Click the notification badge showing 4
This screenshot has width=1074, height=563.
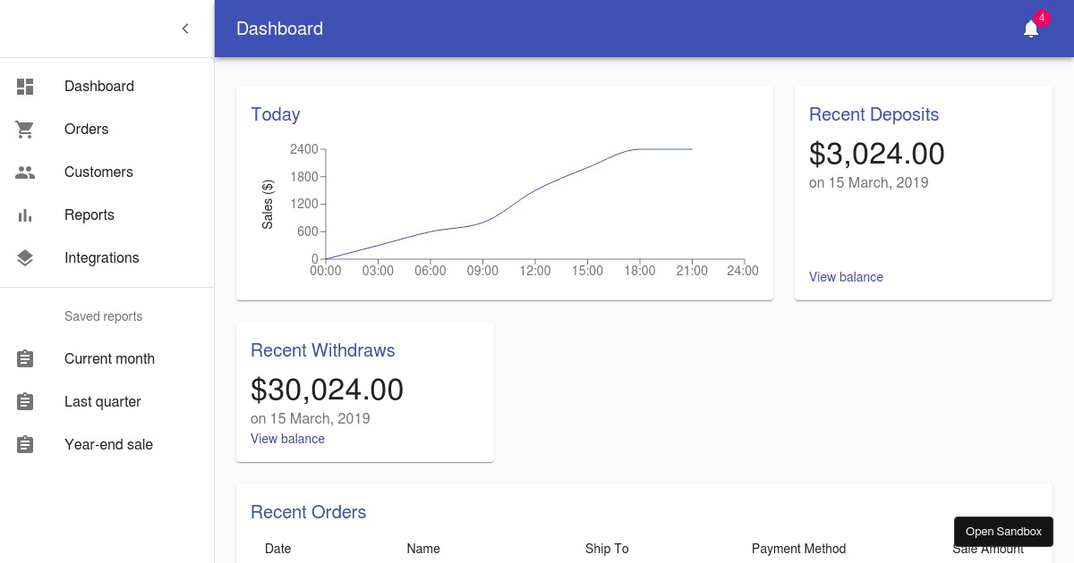click(1041, 17)
